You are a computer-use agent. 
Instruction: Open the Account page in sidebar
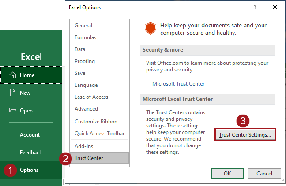tap(30, 135)
